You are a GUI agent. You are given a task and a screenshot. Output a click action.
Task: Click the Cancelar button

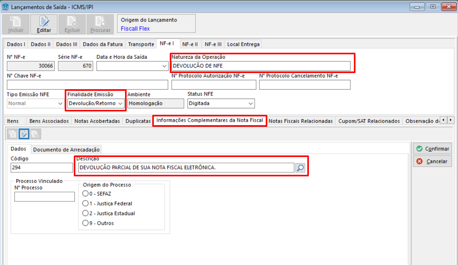[432, 161]
